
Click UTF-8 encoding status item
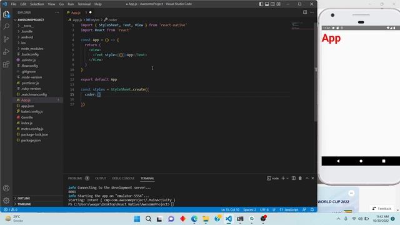264,210
